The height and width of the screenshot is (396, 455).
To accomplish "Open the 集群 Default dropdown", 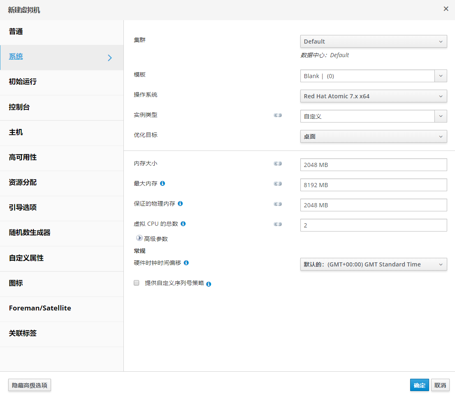I will tap(374, 42).
